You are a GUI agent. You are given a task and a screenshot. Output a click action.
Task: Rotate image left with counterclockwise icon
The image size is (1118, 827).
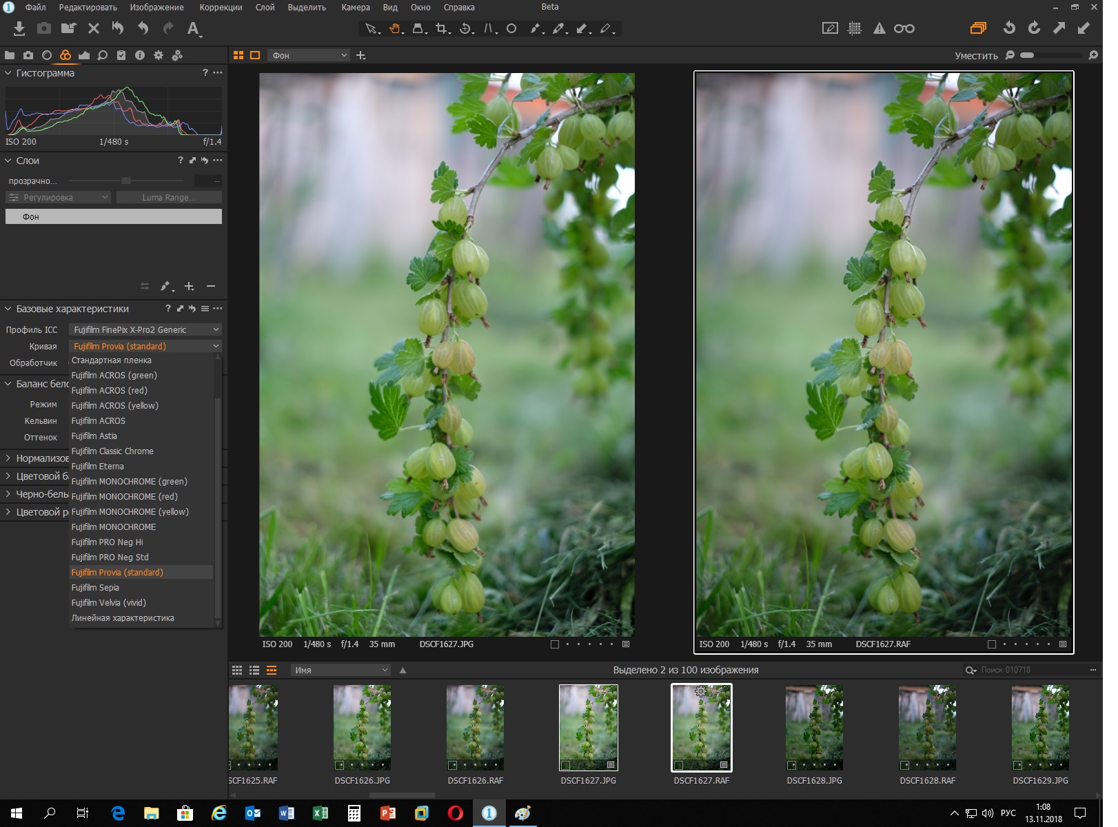pos(1009,28)
